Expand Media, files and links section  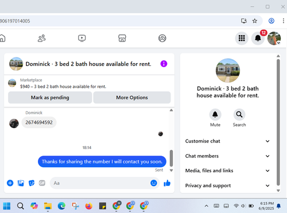[x=227, y=171]
